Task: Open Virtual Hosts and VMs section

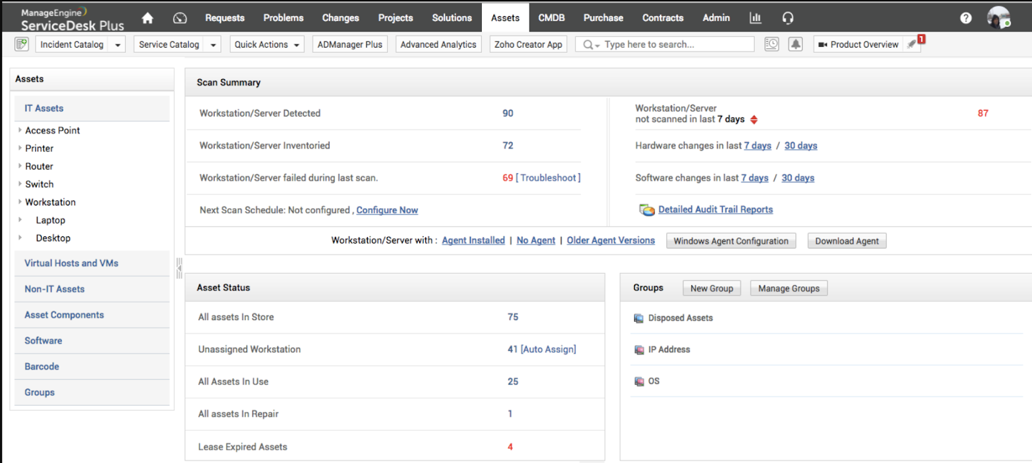Action: click(92, 263)
